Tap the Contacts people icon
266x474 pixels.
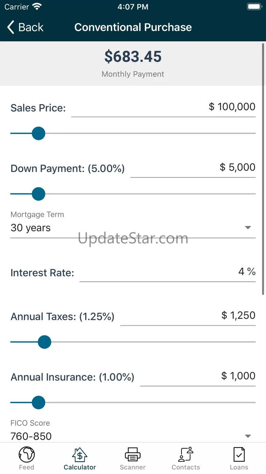(x=186, y=455)
